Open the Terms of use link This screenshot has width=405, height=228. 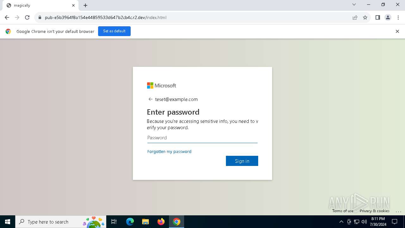pos(343,211)
